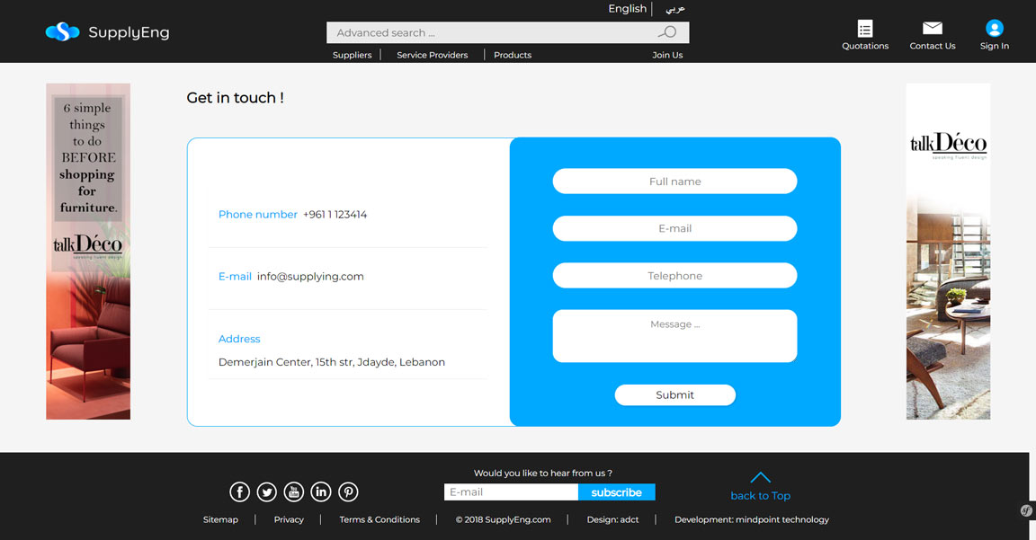Viewport: 1036px width, 540px height.
Task: Open the Facebook social icon
Action: 239,491
